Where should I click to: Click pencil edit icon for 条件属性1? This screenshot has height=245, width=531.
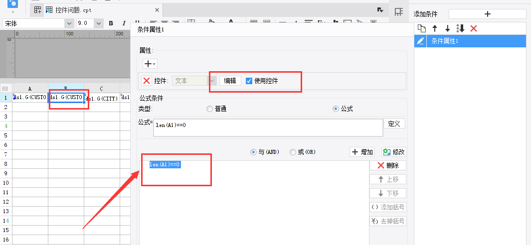pos(420,41)
